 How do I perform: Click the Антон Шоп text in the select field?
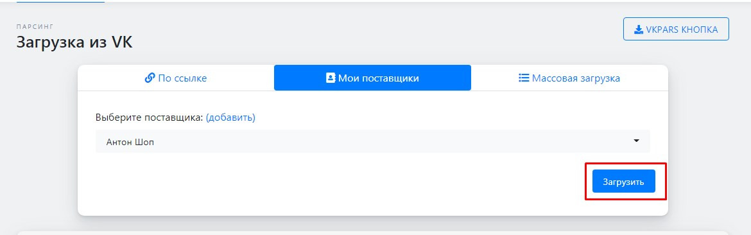pos(130,142)
